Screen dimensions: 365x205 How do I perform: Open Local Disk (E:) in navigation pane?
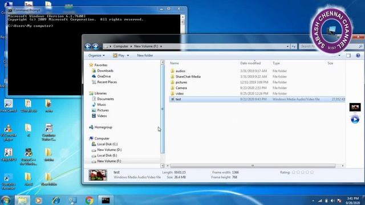[x=107, y=155]
